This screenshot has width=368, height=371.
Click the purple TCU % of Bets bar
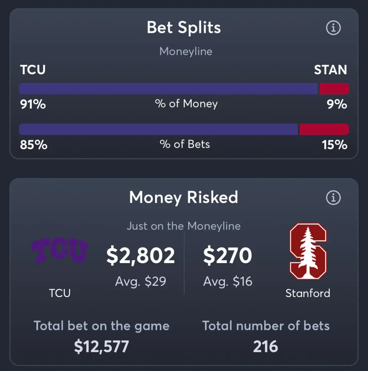158,129
